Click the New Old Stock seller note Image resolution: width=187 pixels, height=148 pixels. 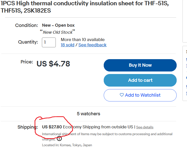(x=58, y=32)
